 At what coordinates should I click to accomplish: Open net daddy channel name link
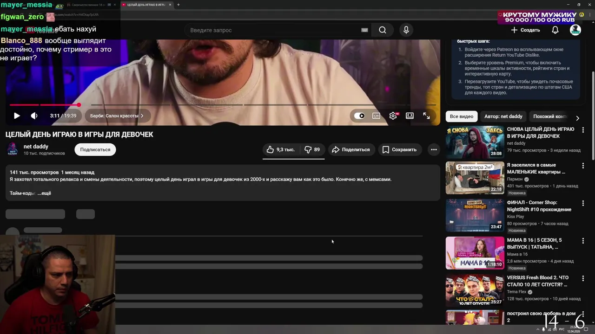36,147
